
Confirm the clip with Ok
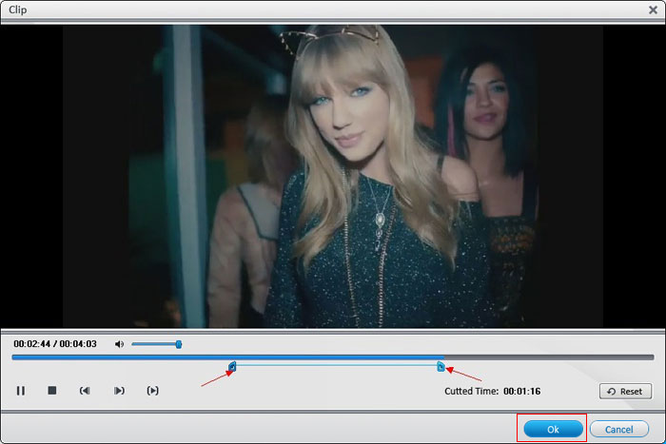pyautogui.click(x=553, y=429)
